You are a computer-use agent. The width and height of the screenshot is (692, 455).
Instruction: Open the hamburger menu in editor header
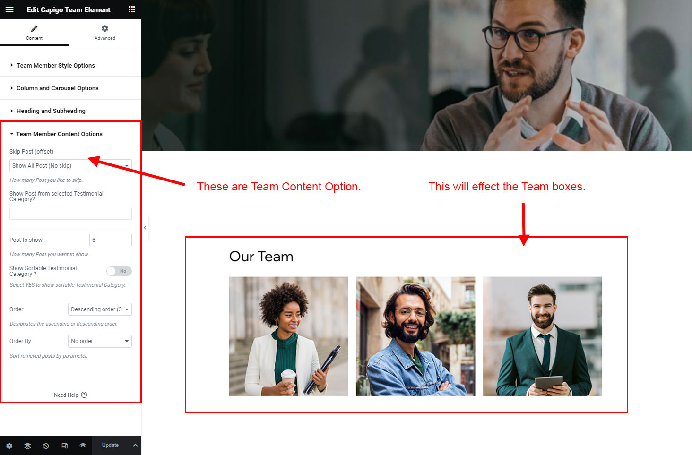pyautogui.click(x=9, y=9)
